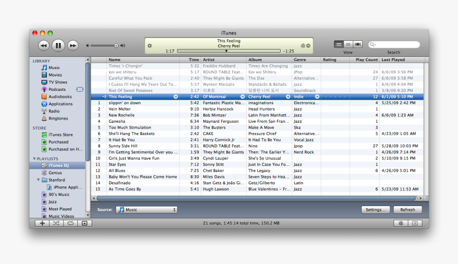458x264 pixels.
Task: Set rating for This Feeling
Action: click(x=335, y=97)
